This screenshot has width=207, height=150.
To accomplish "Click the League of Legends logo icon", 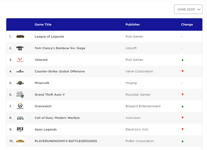I will coord(20,37).
